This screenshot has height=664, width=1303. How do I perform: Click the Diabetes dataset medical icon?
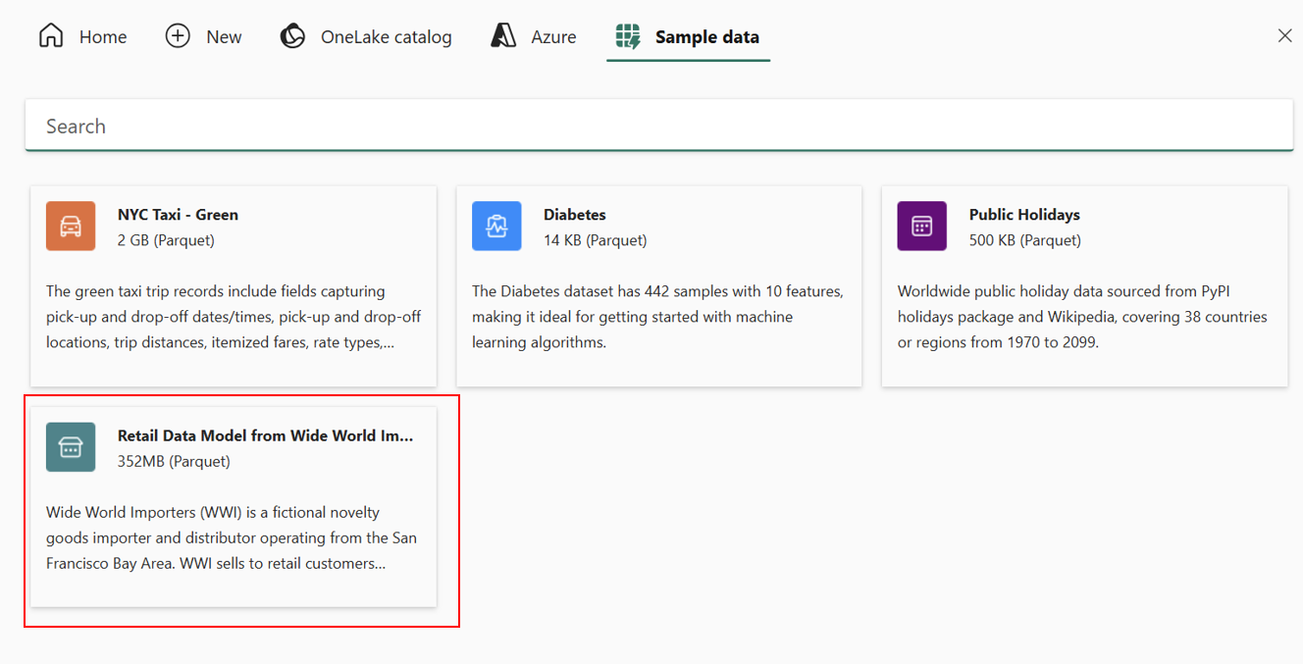click(496, 226)
